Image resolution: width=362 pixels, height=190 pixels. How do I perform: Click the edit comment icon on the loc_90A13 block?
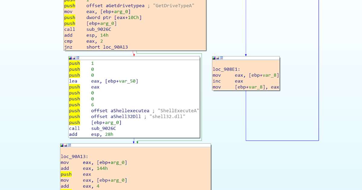pos(65,145)
